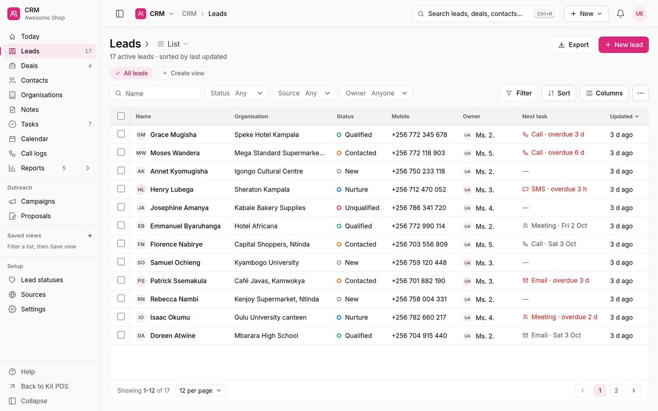Open the Owner Anyone dropdown
The width and height of the screenshot is (658, 411).
[x=376, y=93]
